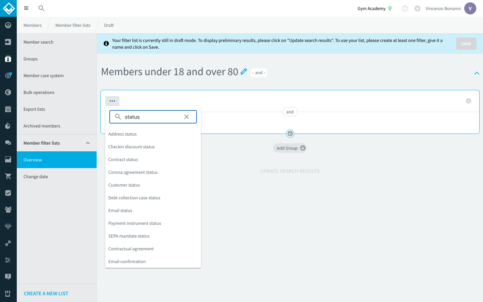Collapse the filter group with the chevron
Image resolution: width=483 pixels, height=302 pixels.
coord(477,73)
